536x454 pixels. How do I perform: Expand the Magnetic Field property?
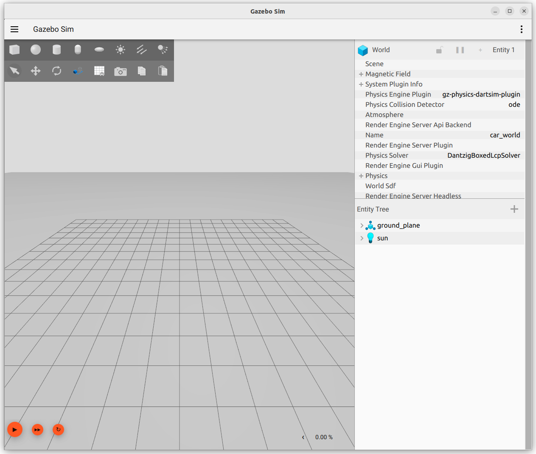tap(361, 74)
